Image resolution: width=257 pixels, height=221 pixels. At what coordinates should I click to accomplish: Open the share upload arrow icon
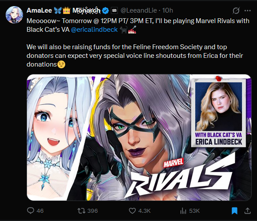247,211
